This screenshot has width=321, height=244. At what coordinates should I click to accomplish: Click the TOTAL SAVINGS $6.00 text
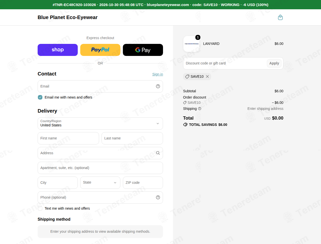(x=208, y=125)
